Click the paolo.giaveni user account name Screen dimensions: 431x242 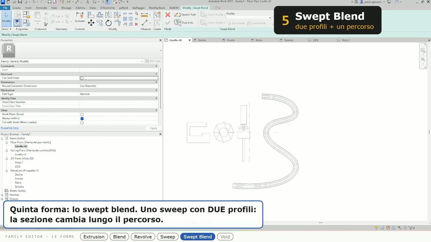click(373, 2)
